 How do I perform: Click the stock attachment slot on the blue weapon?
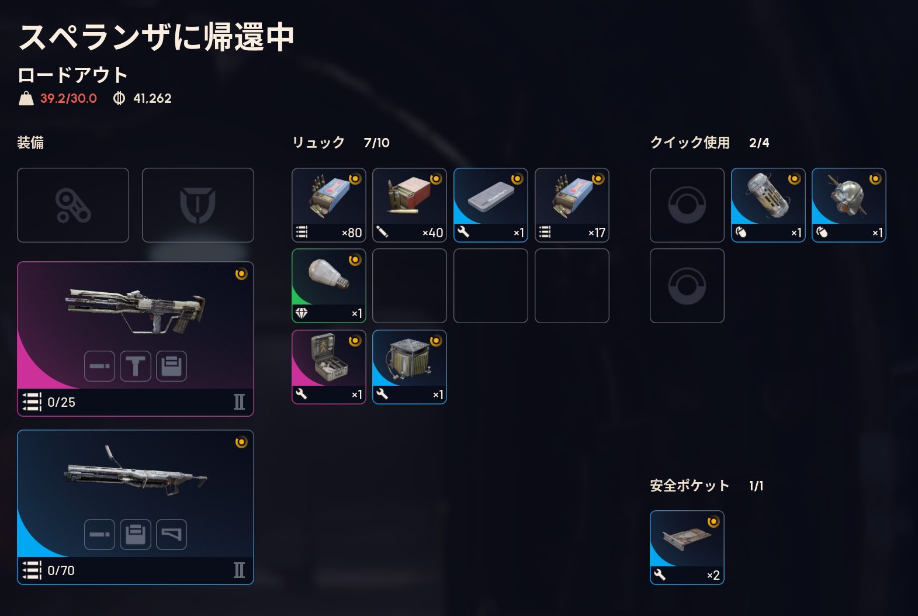tap(172, 535)
